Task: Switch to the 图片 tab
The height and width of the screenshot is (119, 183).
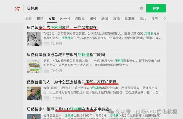Action: [x=143, y=19]
